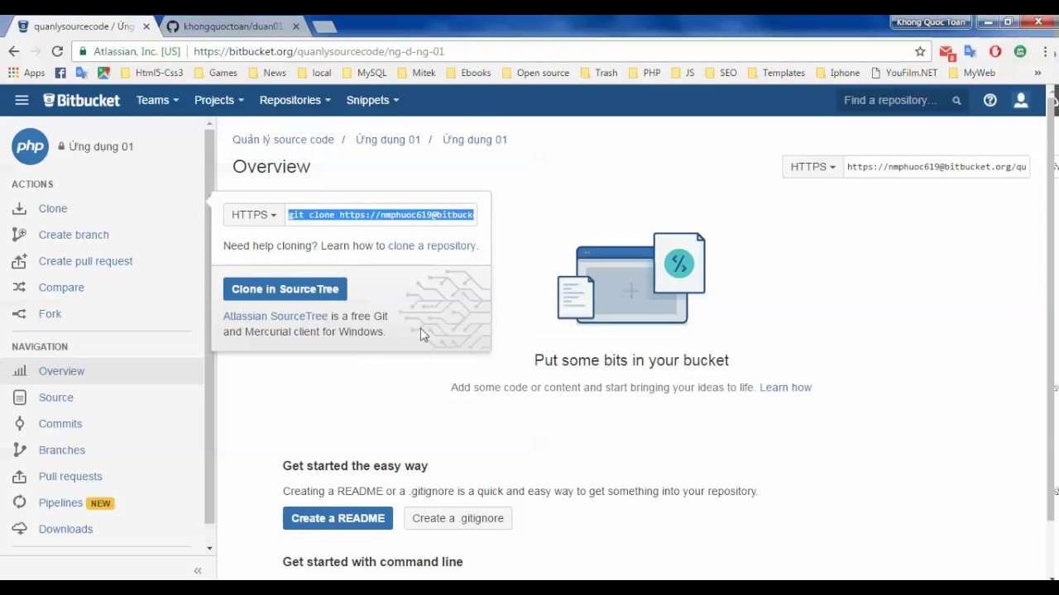The image size is (1059, 595).
Task: Expand the Snippets dropdown menu
Action: (x=372, y=100)
